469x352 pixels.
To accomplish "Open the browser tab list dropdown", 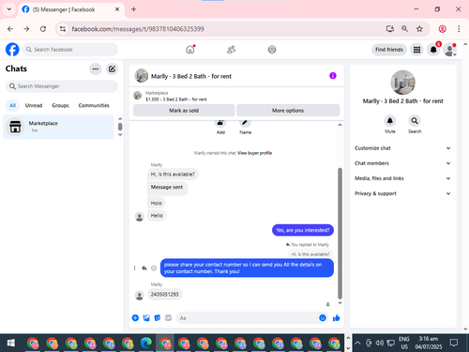I will (x=9, y=9).
